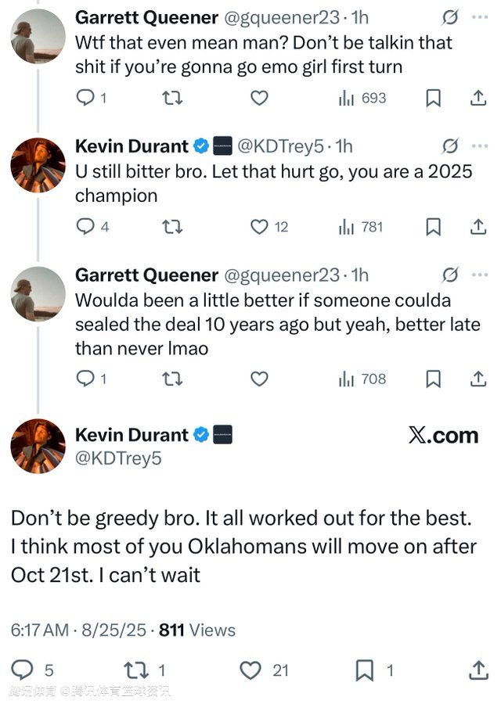Open replies on main tweet showing 5
The width and height of the screenshot is (501, 704).
[23, 670]
